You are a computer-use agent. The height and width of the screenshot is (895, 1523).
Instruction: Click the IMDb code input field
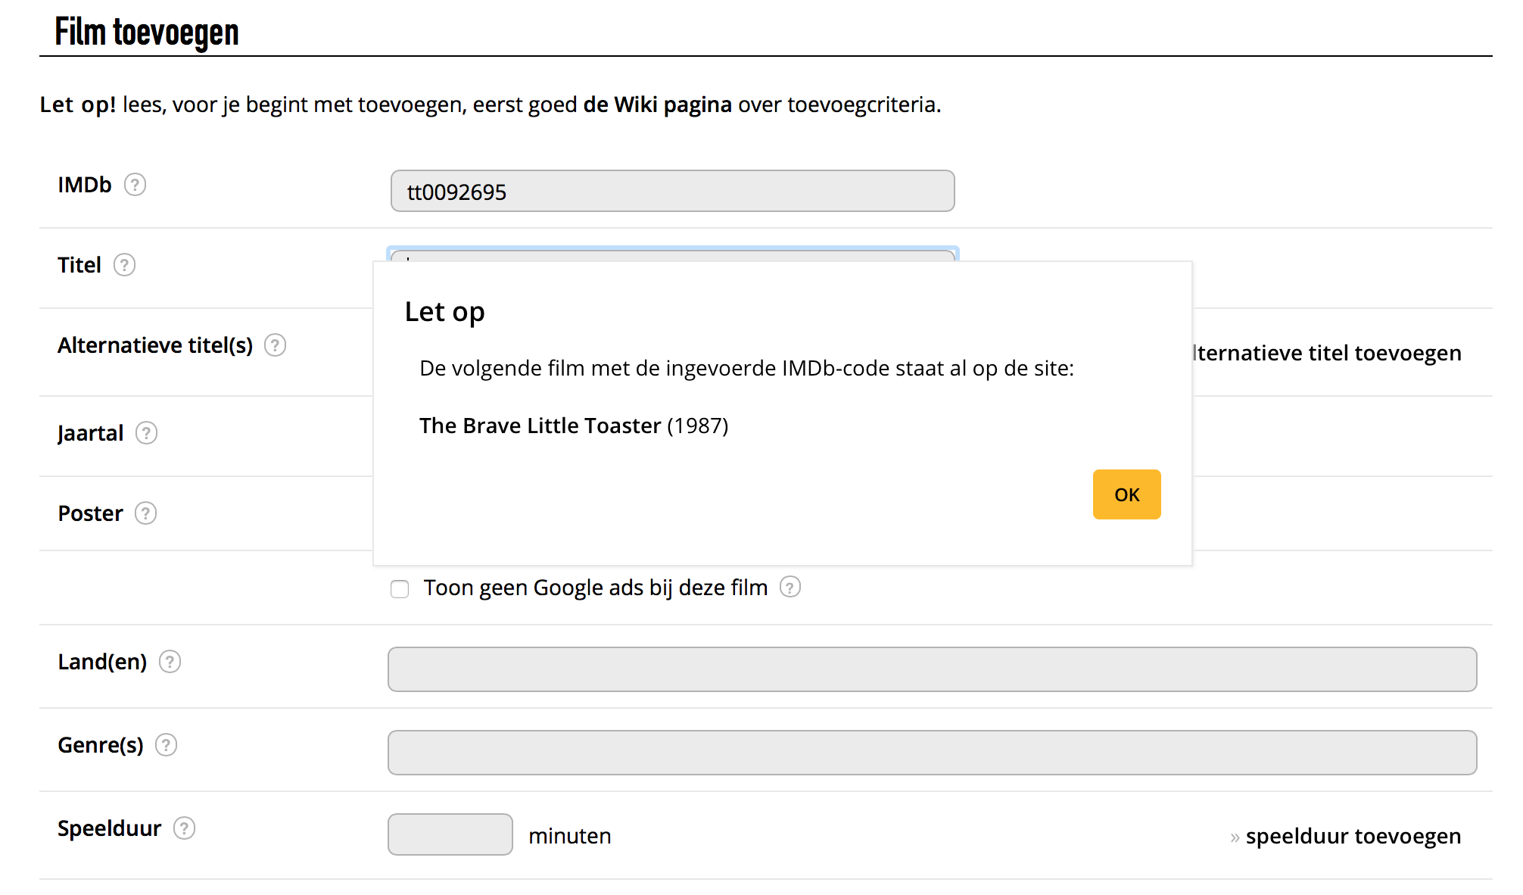pos(672,192)
